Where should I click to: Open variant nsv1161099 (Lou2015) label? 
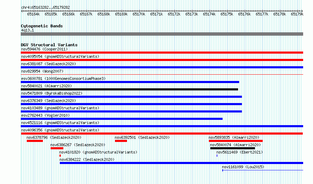point(243,167)
